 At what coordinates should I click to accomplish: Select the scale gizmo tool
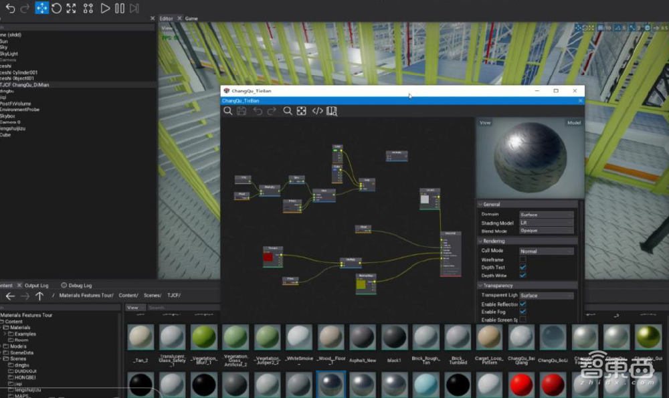[x=72, y=8]
